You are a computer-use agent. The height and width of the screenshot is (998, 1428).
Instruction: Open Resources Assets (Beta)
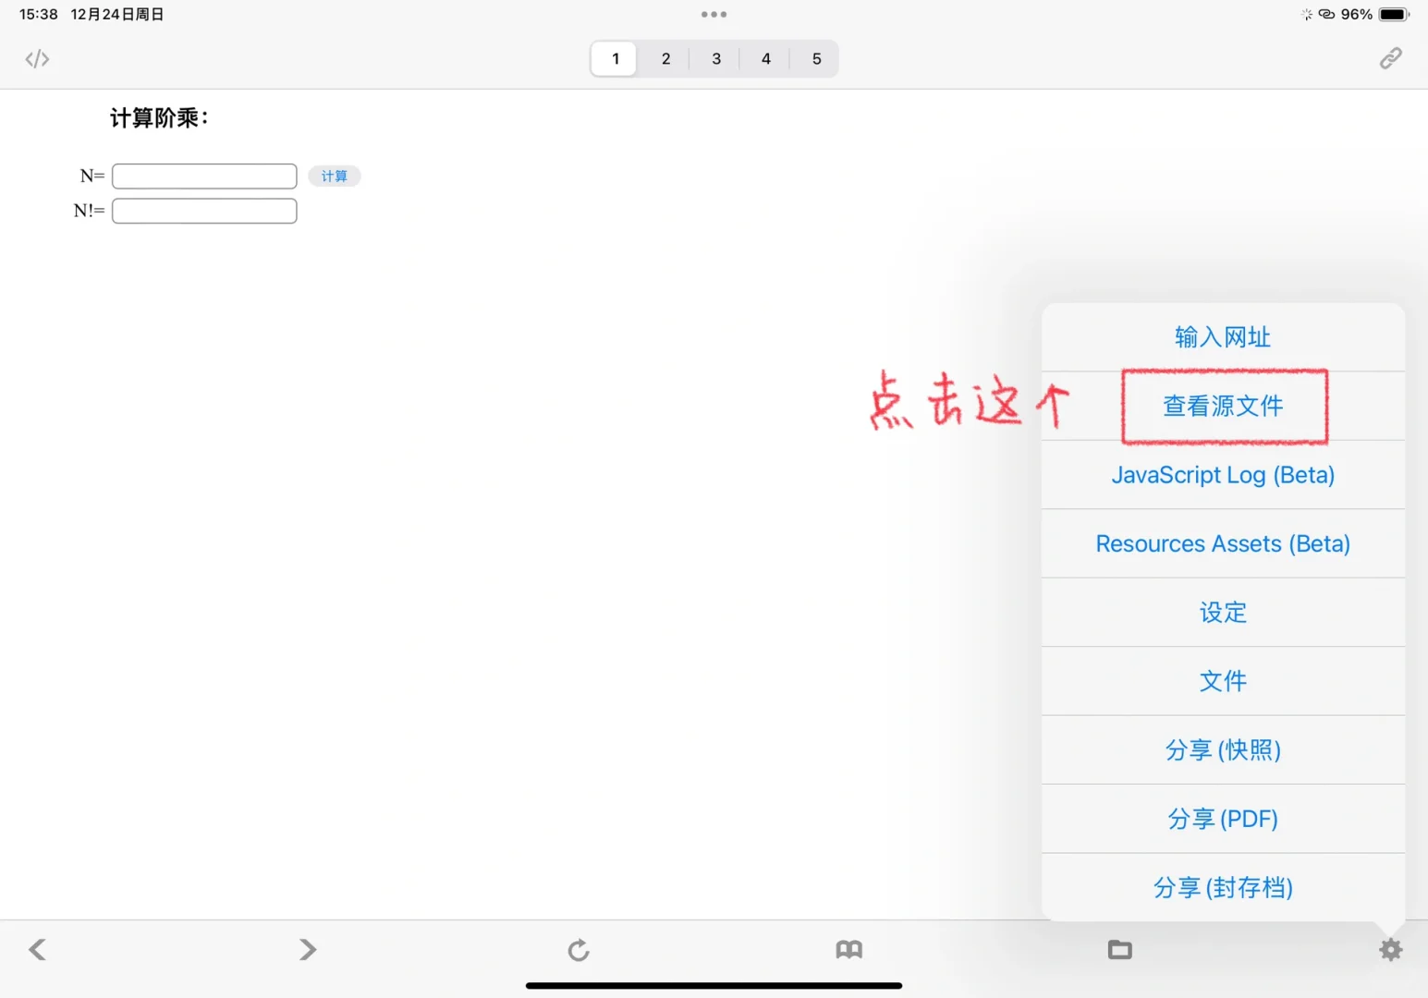coord(1223,543)
